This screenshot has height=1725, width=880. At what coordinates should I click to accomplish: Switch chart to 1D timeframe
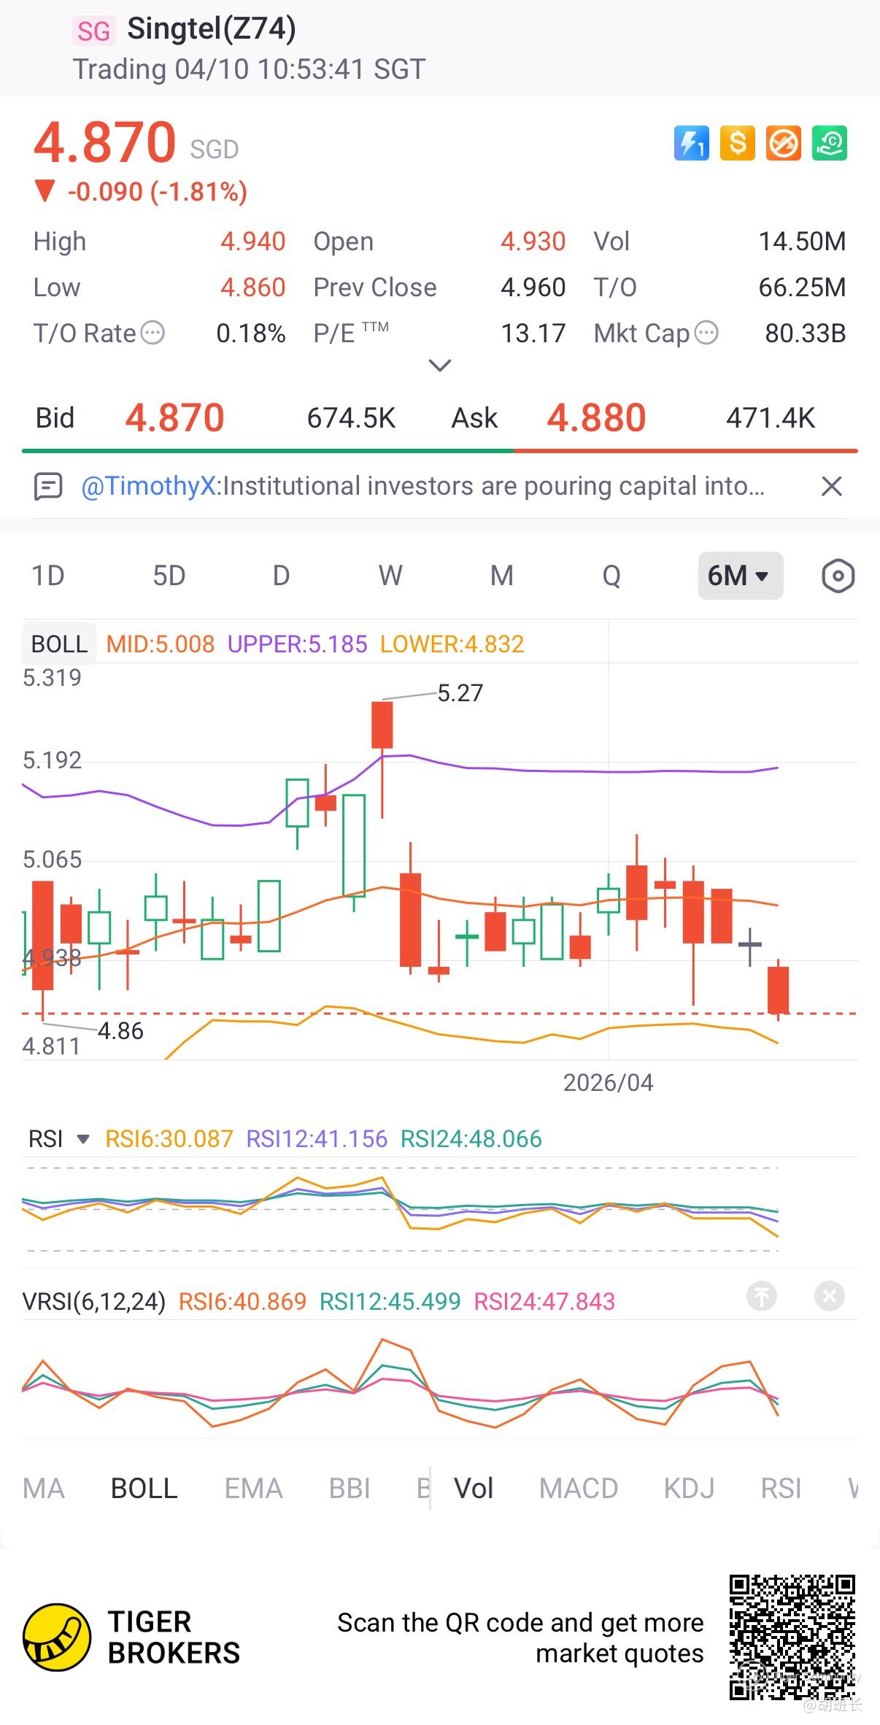pyautogui.click(x=48, y=576)
